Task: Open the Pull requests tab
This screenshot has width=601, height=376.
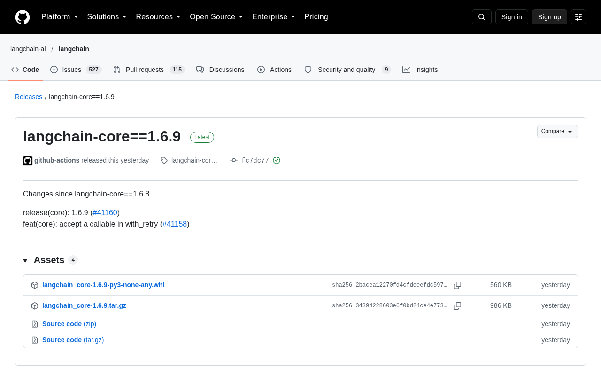Action: coord(149,70)
